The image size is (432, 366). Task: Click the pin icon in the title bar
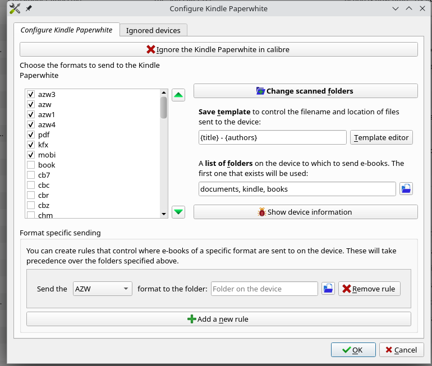pos(29,8)
